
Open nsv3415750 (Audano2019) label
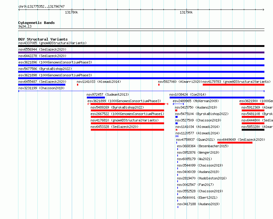point(196,107)
